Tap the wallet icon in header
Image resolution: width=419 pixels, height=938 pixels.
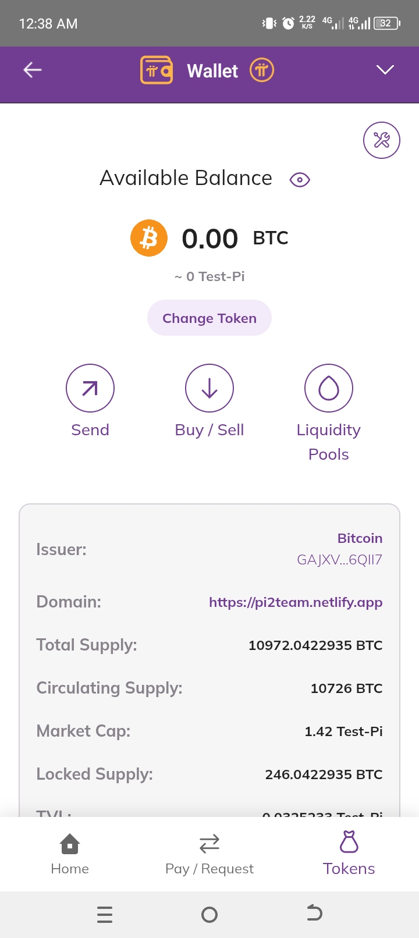point(157,70)
